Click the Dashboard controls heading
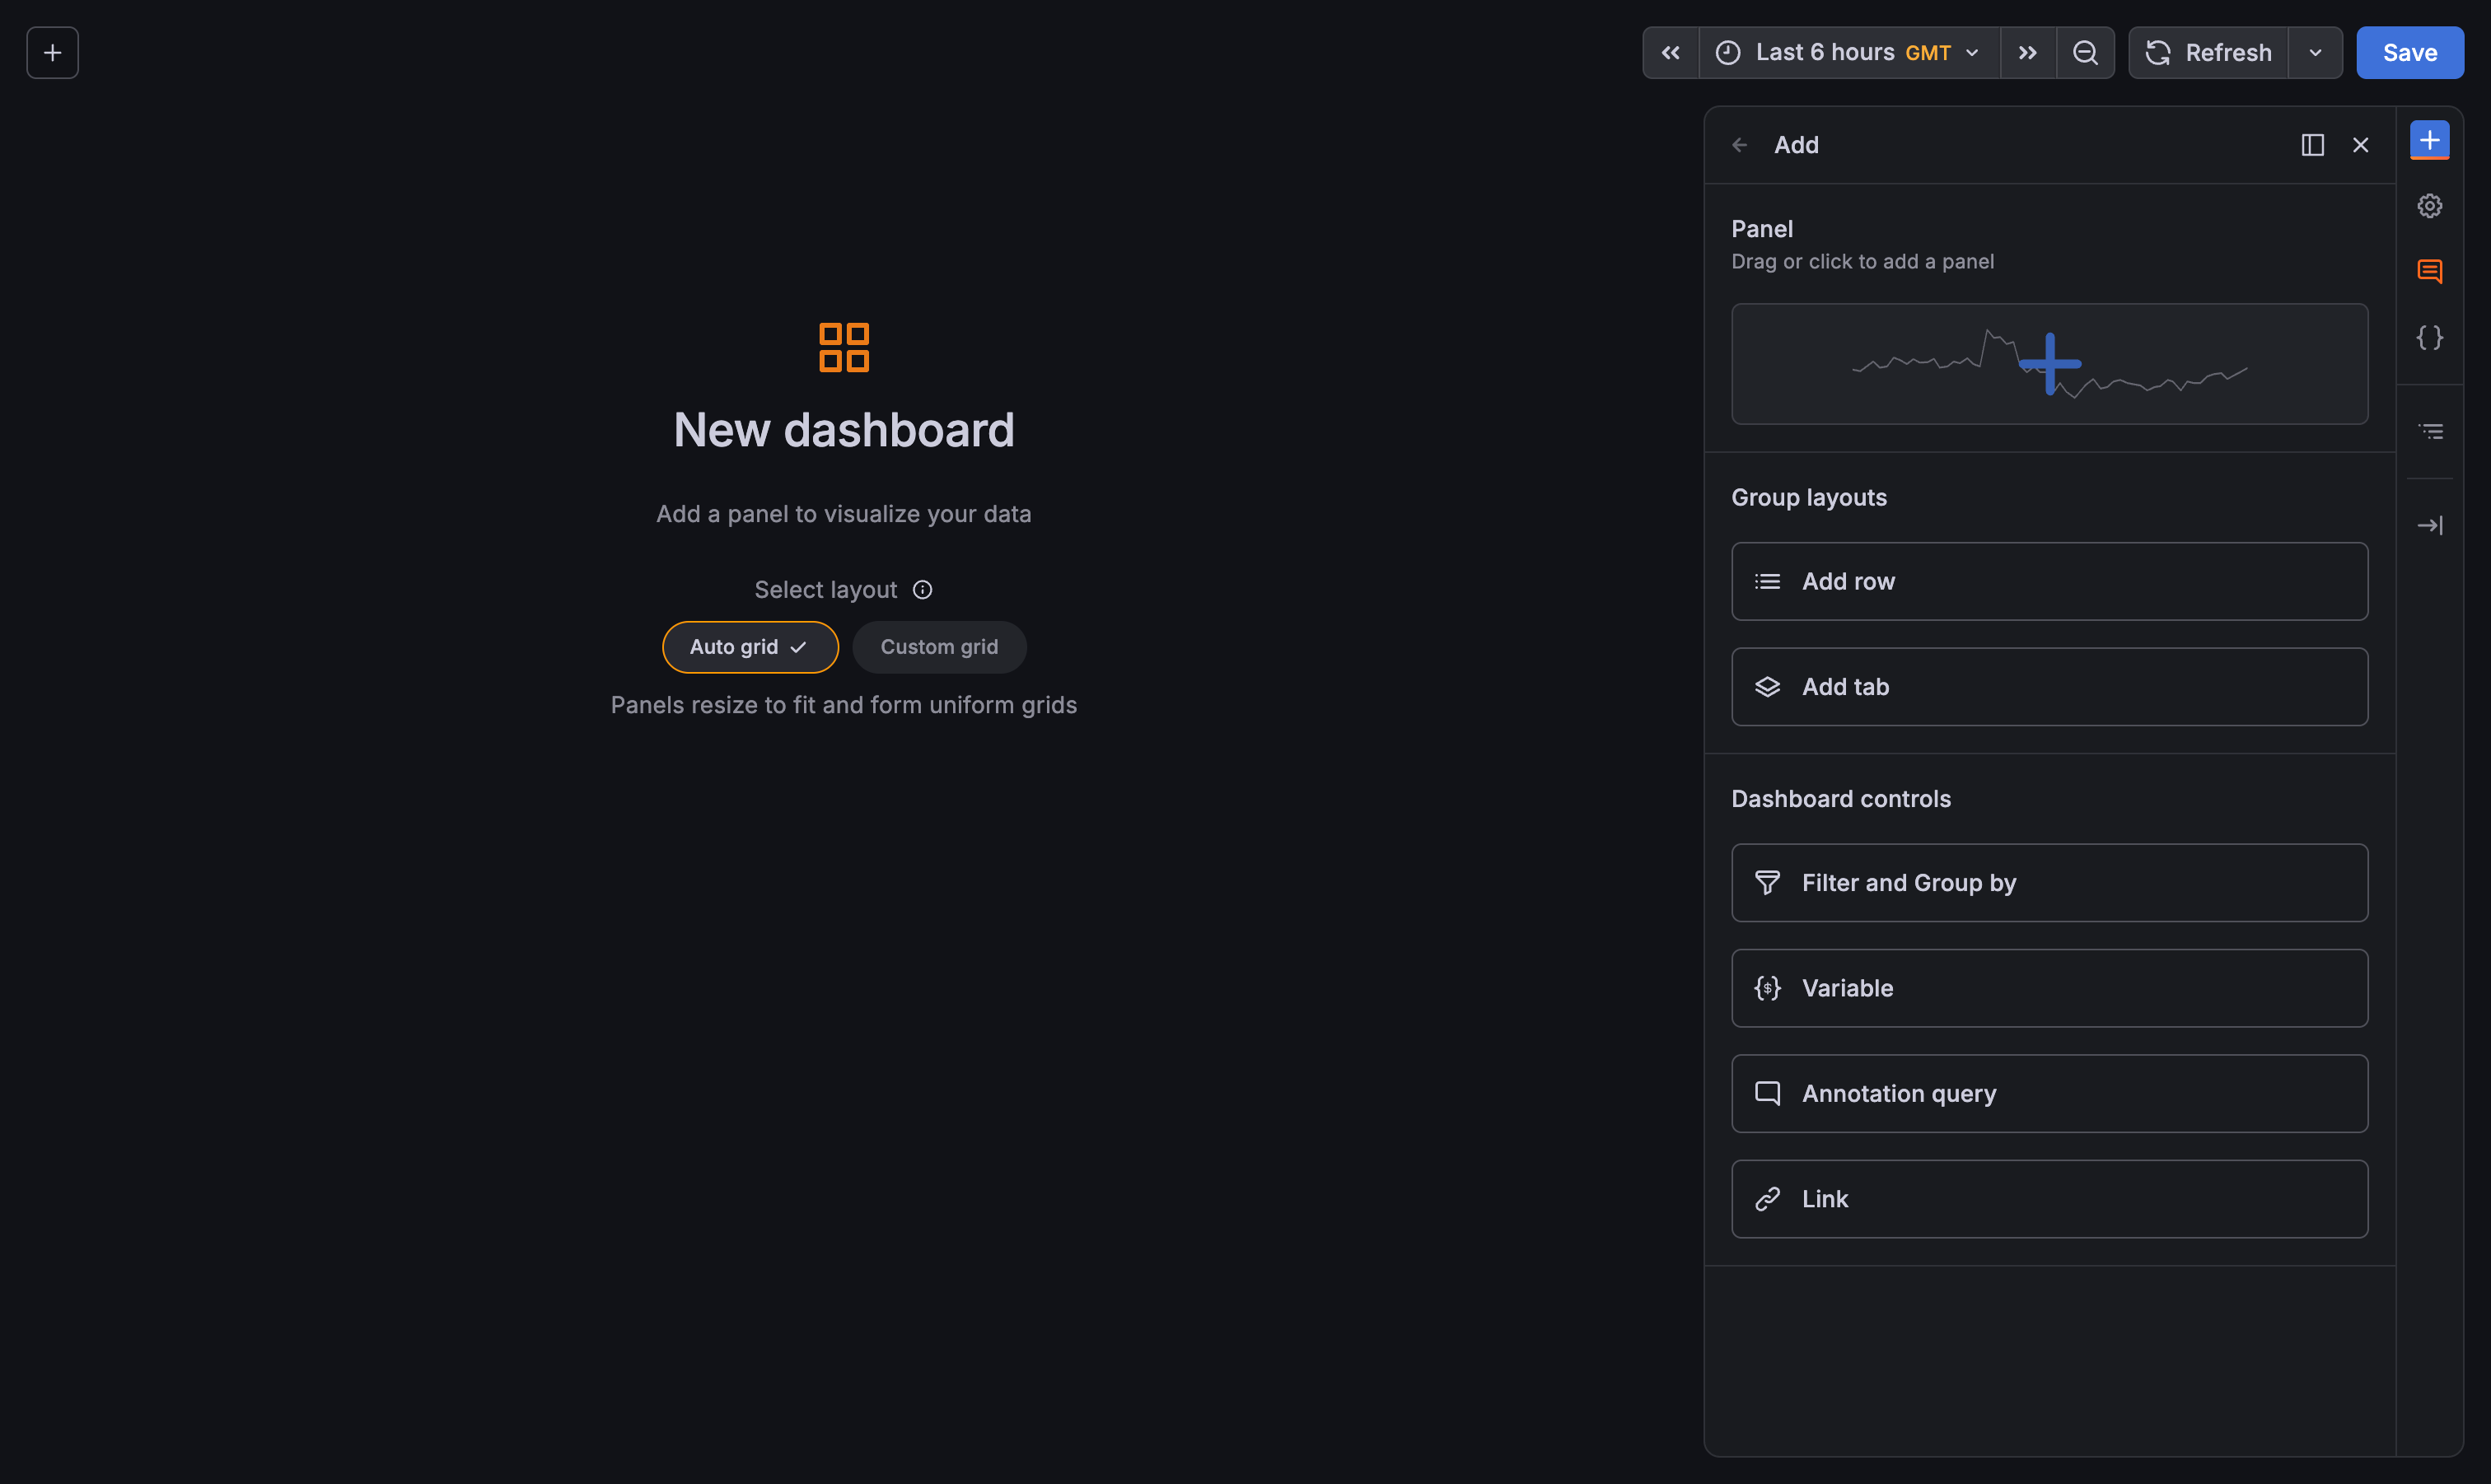 coord(1841,799)
